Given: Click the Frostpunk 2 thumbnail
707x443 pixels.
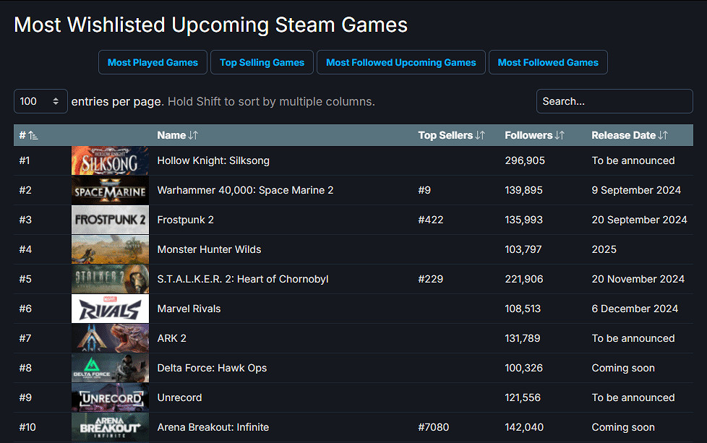Looking at the screenshot, I should coord(109,219).
